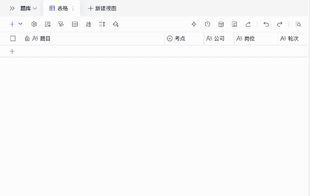Redo the last action
The width and height of the screenshot is (310, 196).
280,24
